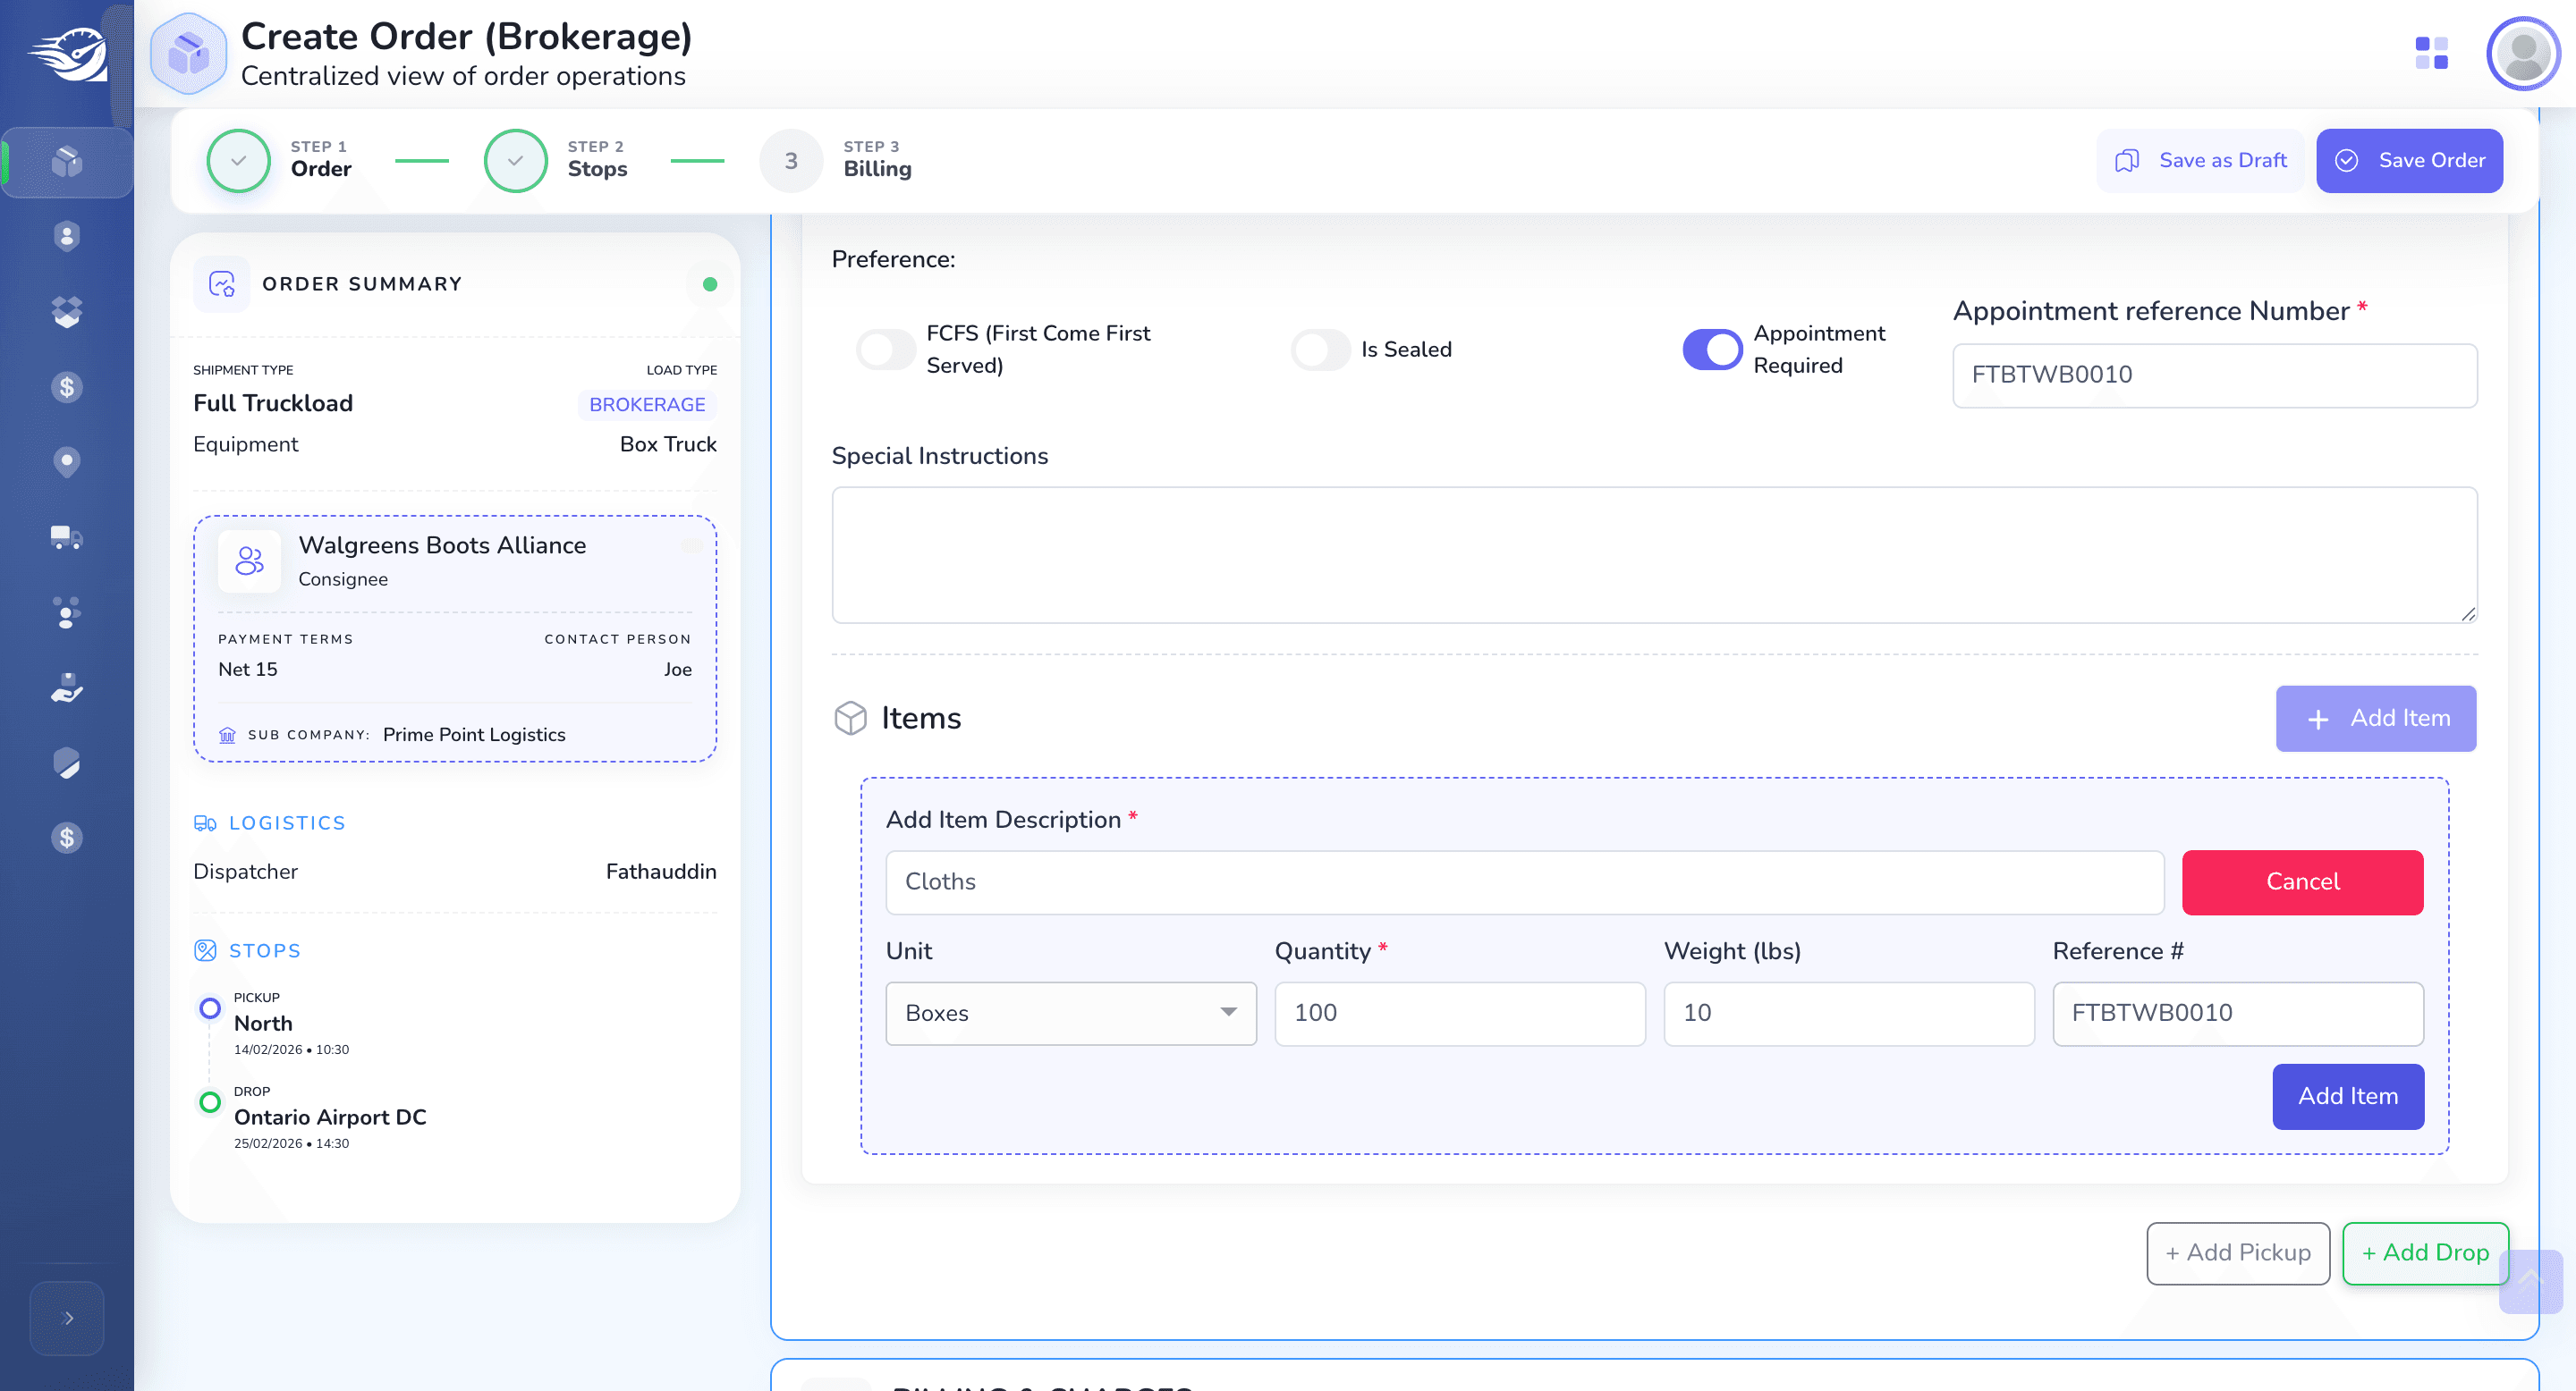Go to Step 3 Billing

coord(836,160)
